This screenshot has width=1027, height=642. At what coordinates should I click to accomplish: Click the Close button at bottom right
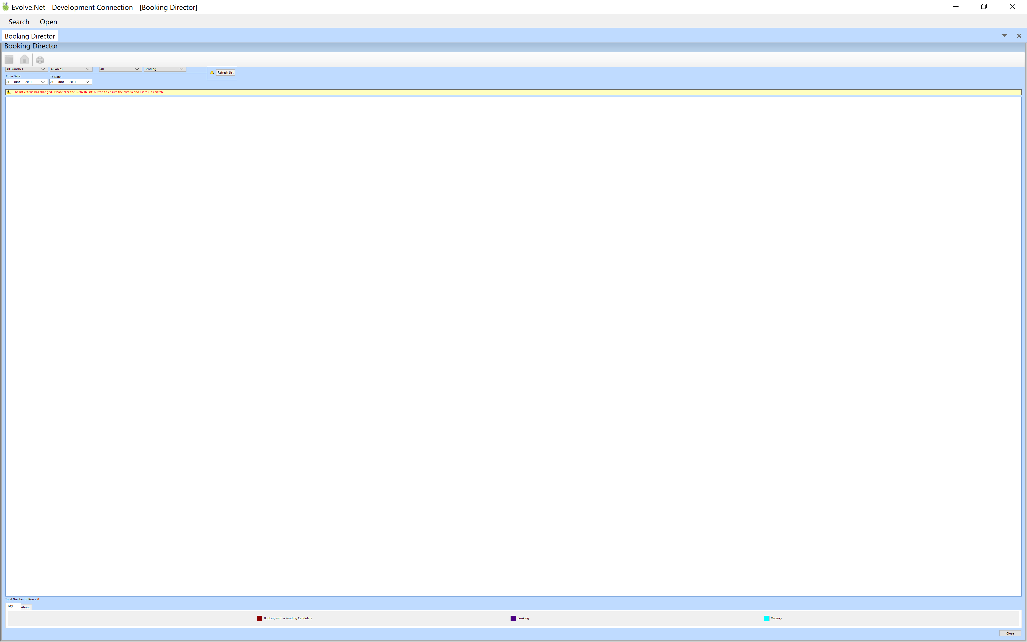click(x=1010, y=633)
